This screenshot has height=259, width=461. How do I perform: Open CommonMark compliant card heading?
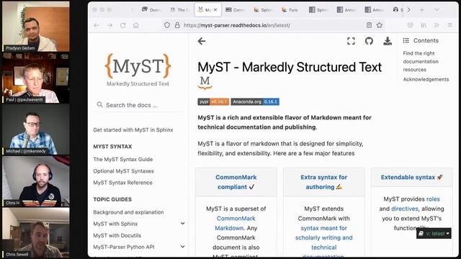point(236,182)
